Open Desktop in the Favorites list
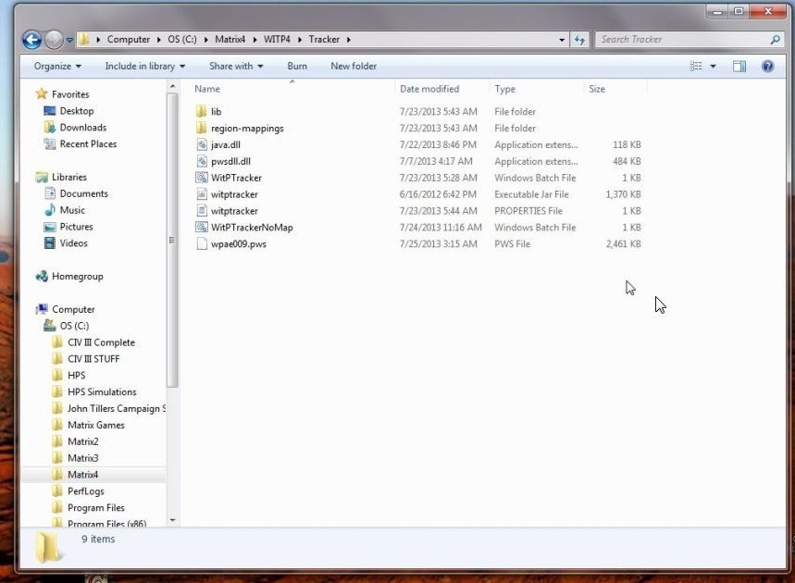The image size is (795, 583). (x=77, y=111)
